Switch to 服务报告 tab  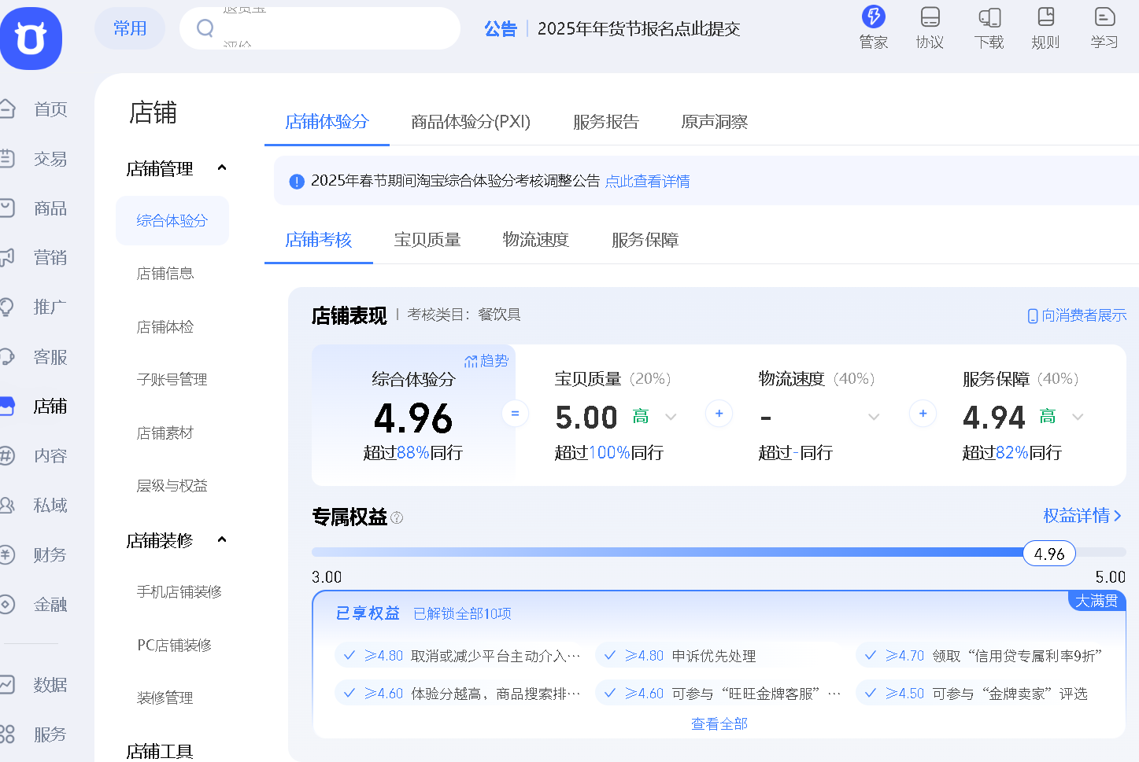click(605, 122)
